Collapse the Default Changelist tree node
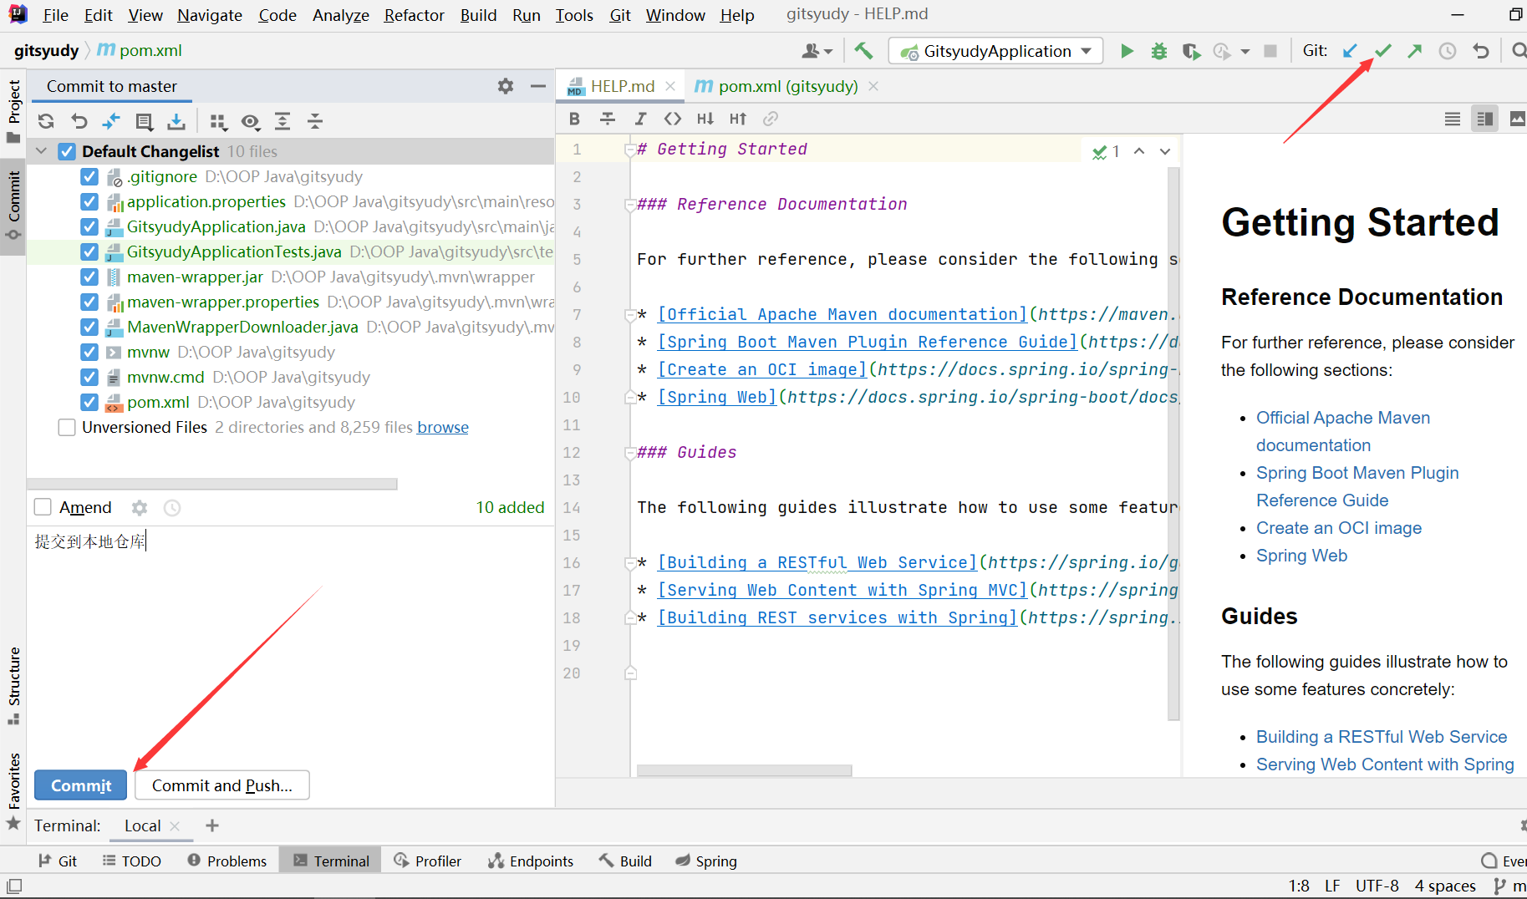This screenshot has height=899, width=1527. (41, 151)
